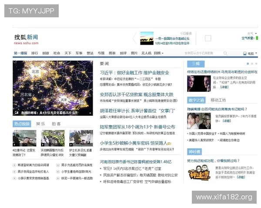Screen dimensions: 261x208
Task: Click play icon before 金店开枪打老人 item
Action: [x=14, y=172]
